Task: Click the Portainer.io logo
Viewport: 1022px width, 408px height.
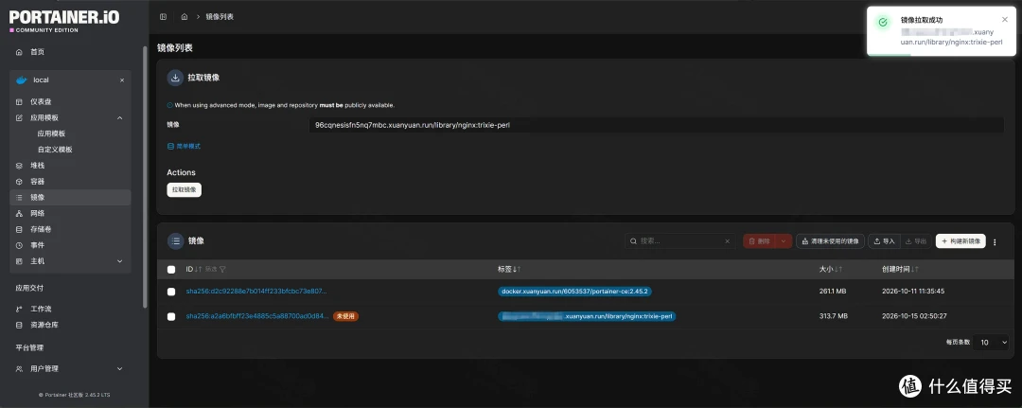Action: (64, 20)
